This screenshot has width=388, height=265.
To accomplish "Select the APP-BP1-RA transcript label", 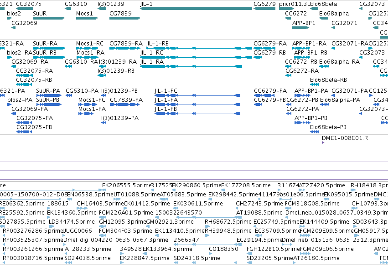I will point(309,44).
